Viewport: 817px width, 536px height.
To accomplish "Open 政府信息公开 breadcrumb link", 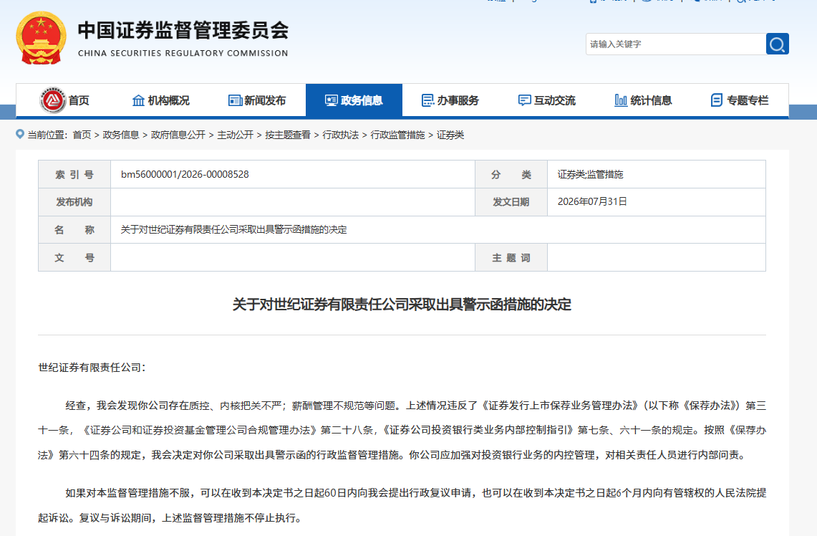I will (178, 135).
